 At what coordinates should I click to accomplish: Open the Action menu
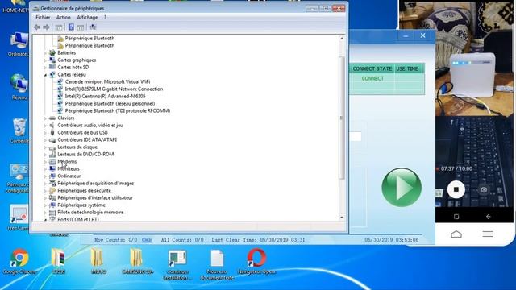pyautogui.click(x=63, y=17)
